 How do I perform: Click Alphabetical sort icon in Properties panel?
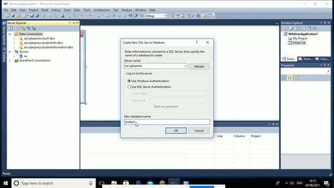pyautogui.click(x=290, y=78)
